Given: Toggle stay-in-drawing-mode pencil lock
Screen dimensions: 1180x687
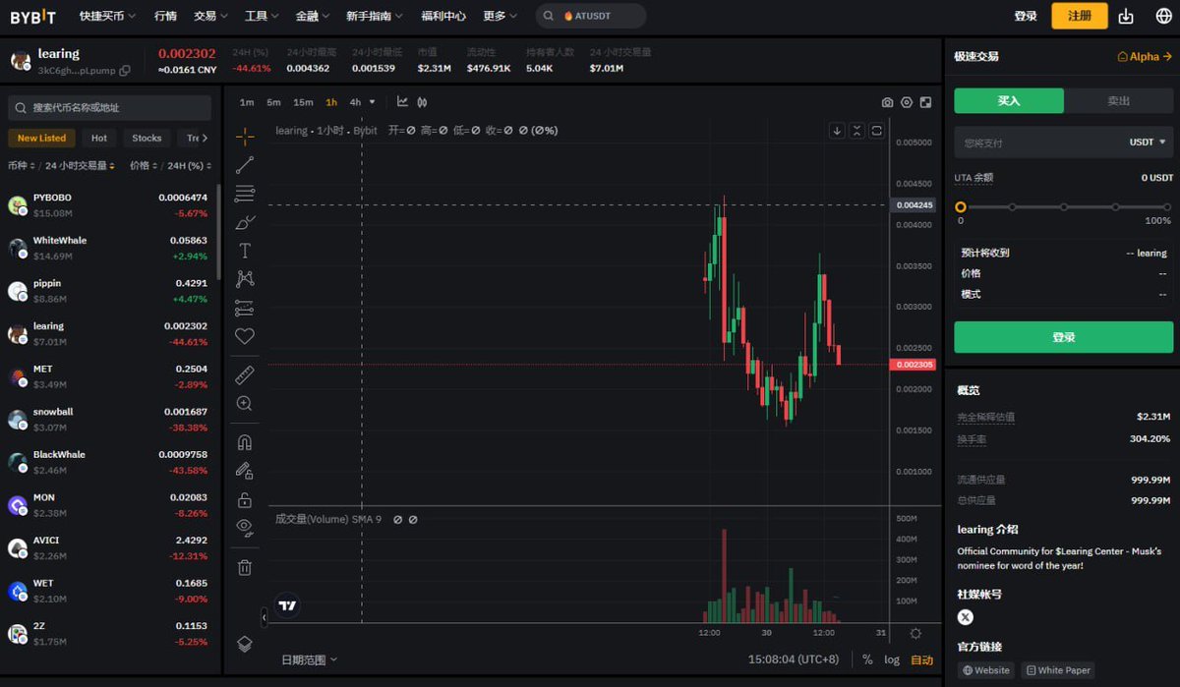Looking at the screenshot, I should click(x=245, y=471).
